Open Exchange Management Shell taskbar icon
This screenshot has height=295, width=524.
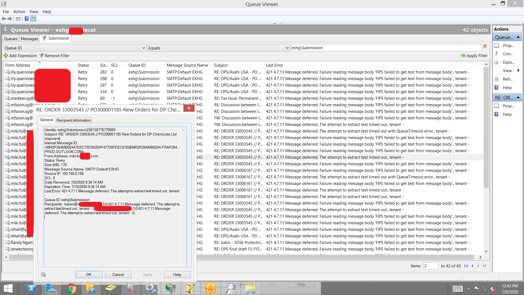(x=91, y=288)
